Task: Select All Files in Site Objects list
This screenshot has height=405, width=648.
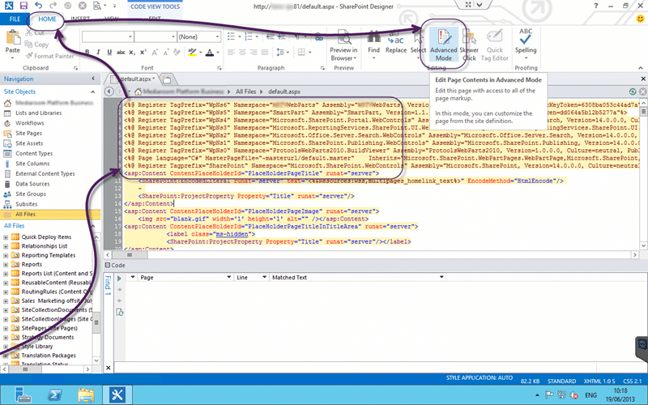Action: [x=50, y=214]
